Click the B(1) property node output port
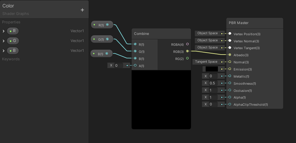 (x=107, y=54)
